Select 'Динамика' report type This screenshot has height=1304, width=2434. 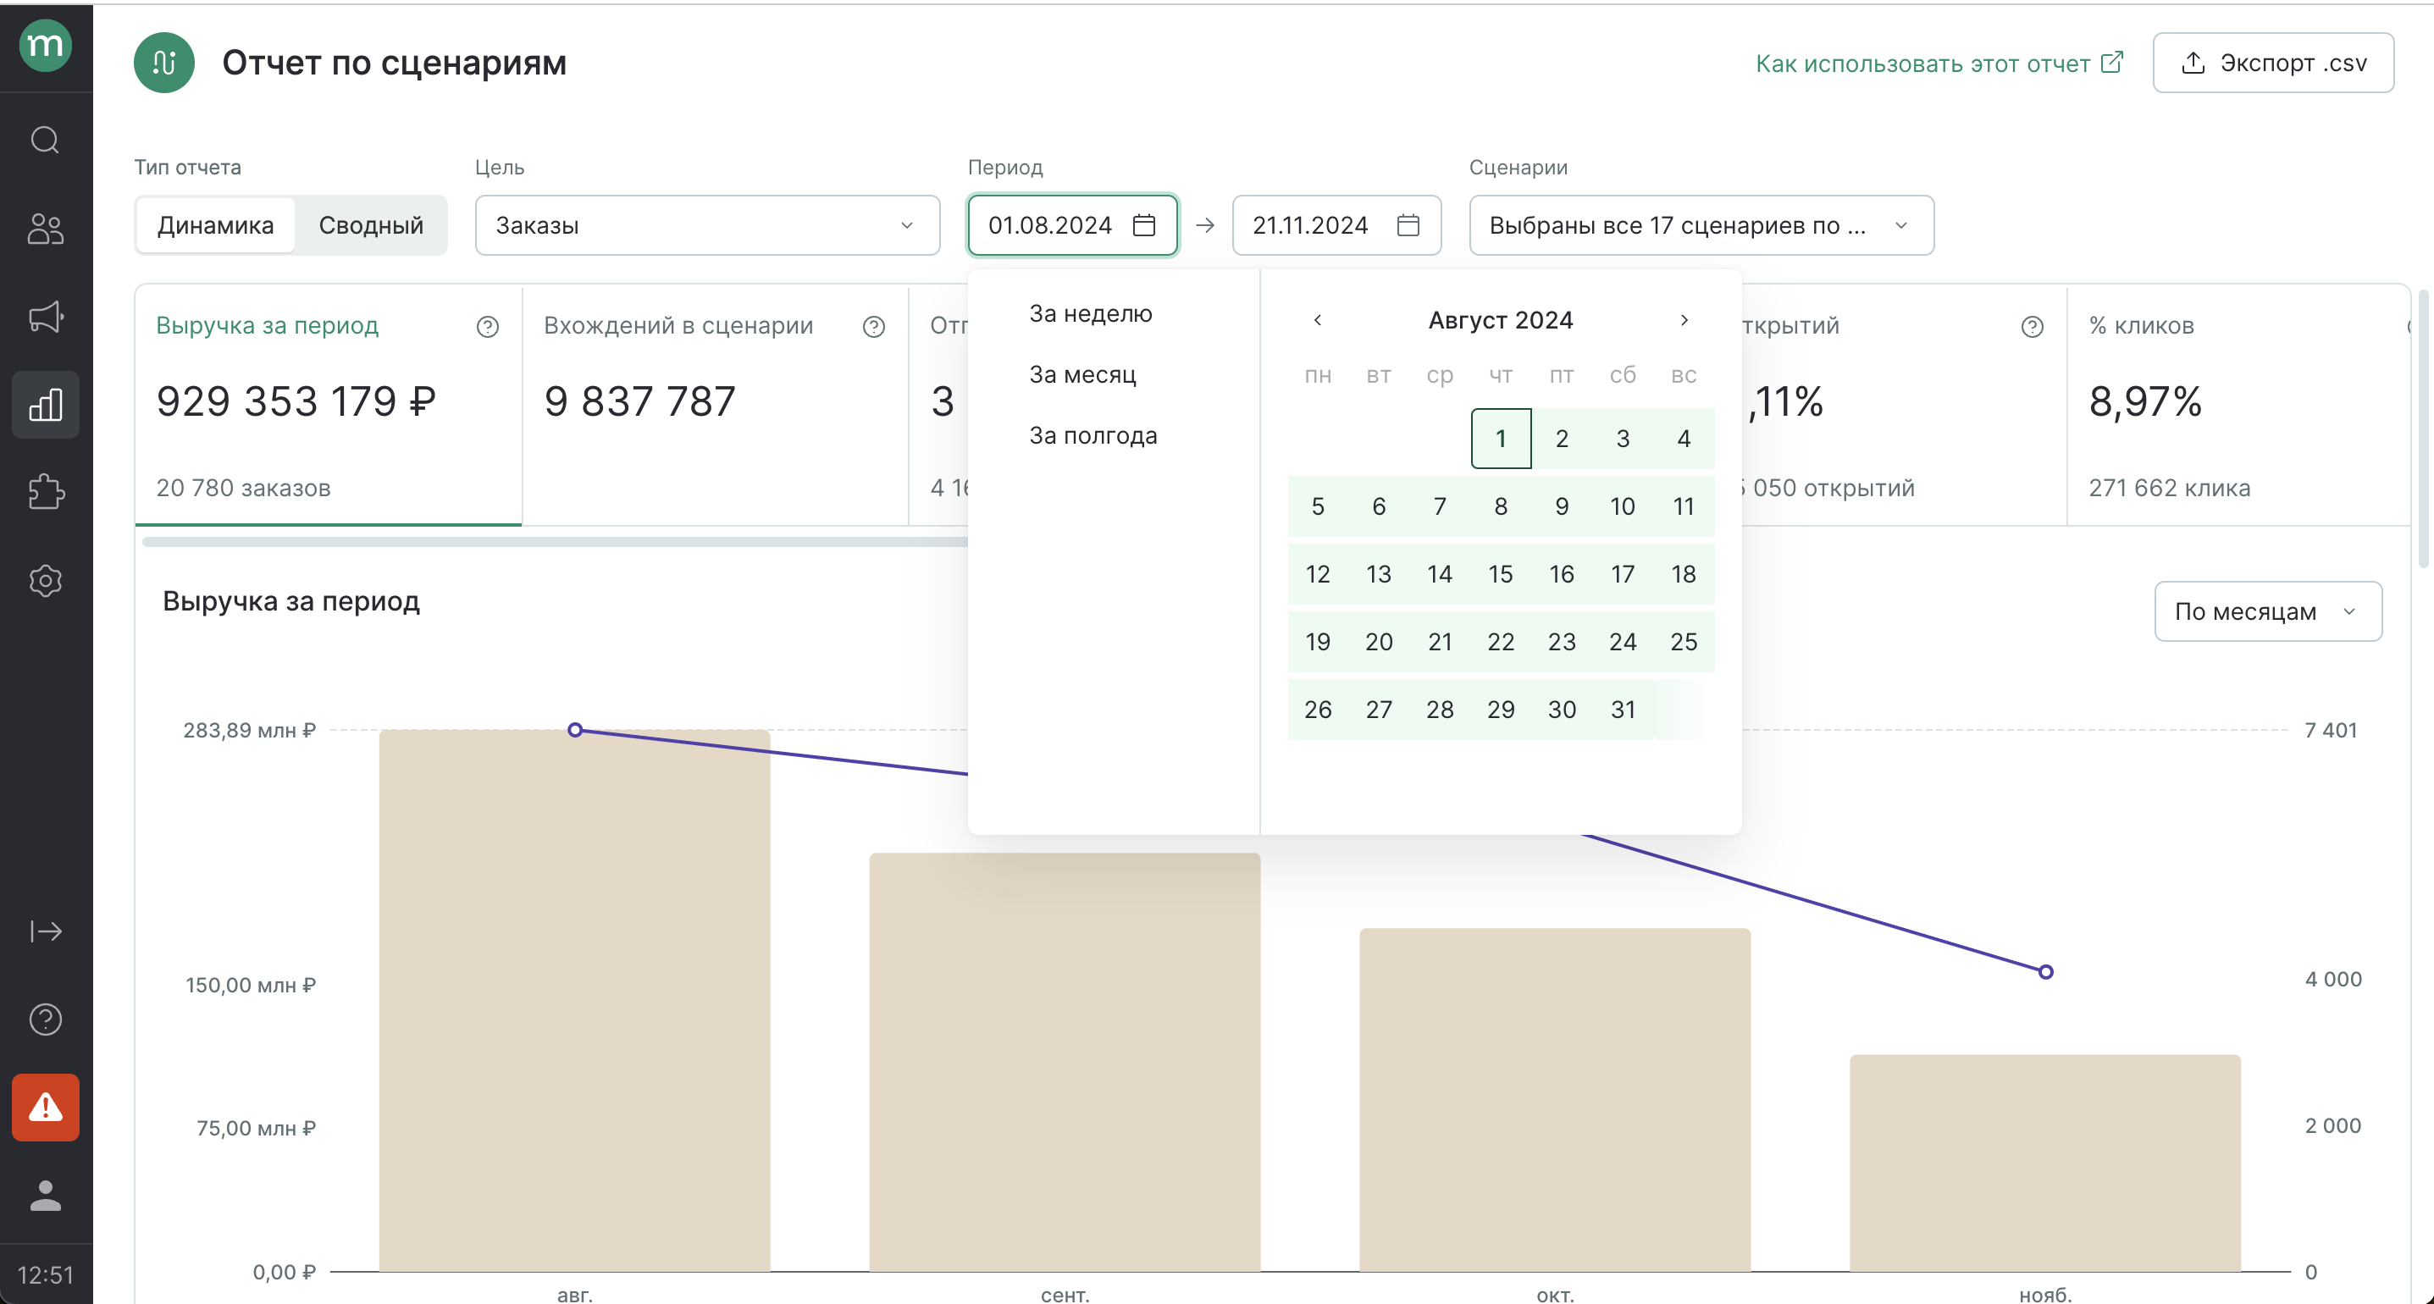click(x=215, y=225)
